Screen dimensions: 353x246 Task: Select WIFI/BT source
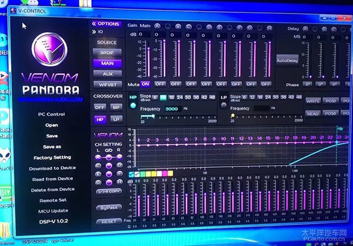pyautogui.click(x=108, y=85)
